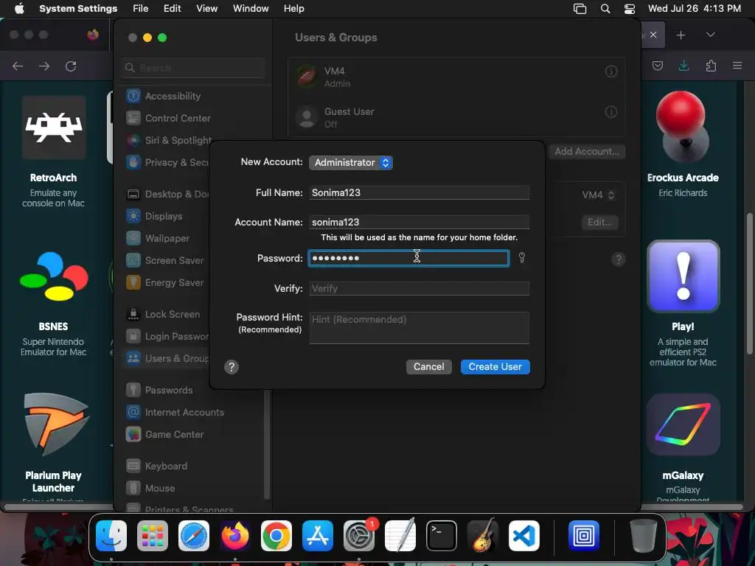Screen dimensions: 755x566
Task: Open the System Settings app menu
Action: [x=78, y=9]
